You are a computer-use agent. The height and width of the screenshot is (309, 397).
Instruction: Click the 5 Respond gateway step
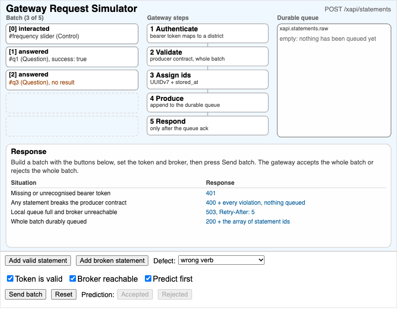click(207, 126)
